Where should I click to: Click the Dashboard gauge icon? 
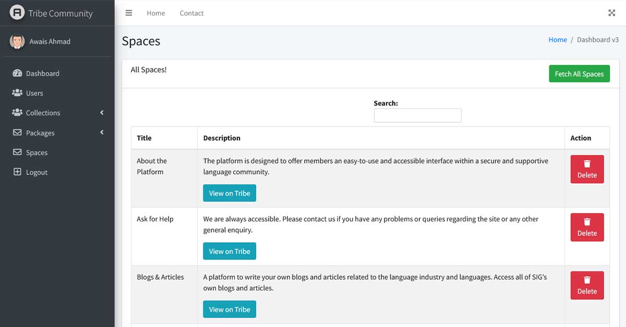tap(17, 73)
